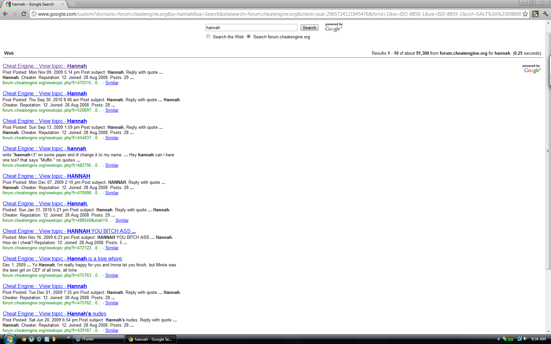The height and width of the screenshot is (344, 551).
Task: Open the Hannah result posted Sep 30, 2010
Action: pyautogui.click(x=45, y=93)
